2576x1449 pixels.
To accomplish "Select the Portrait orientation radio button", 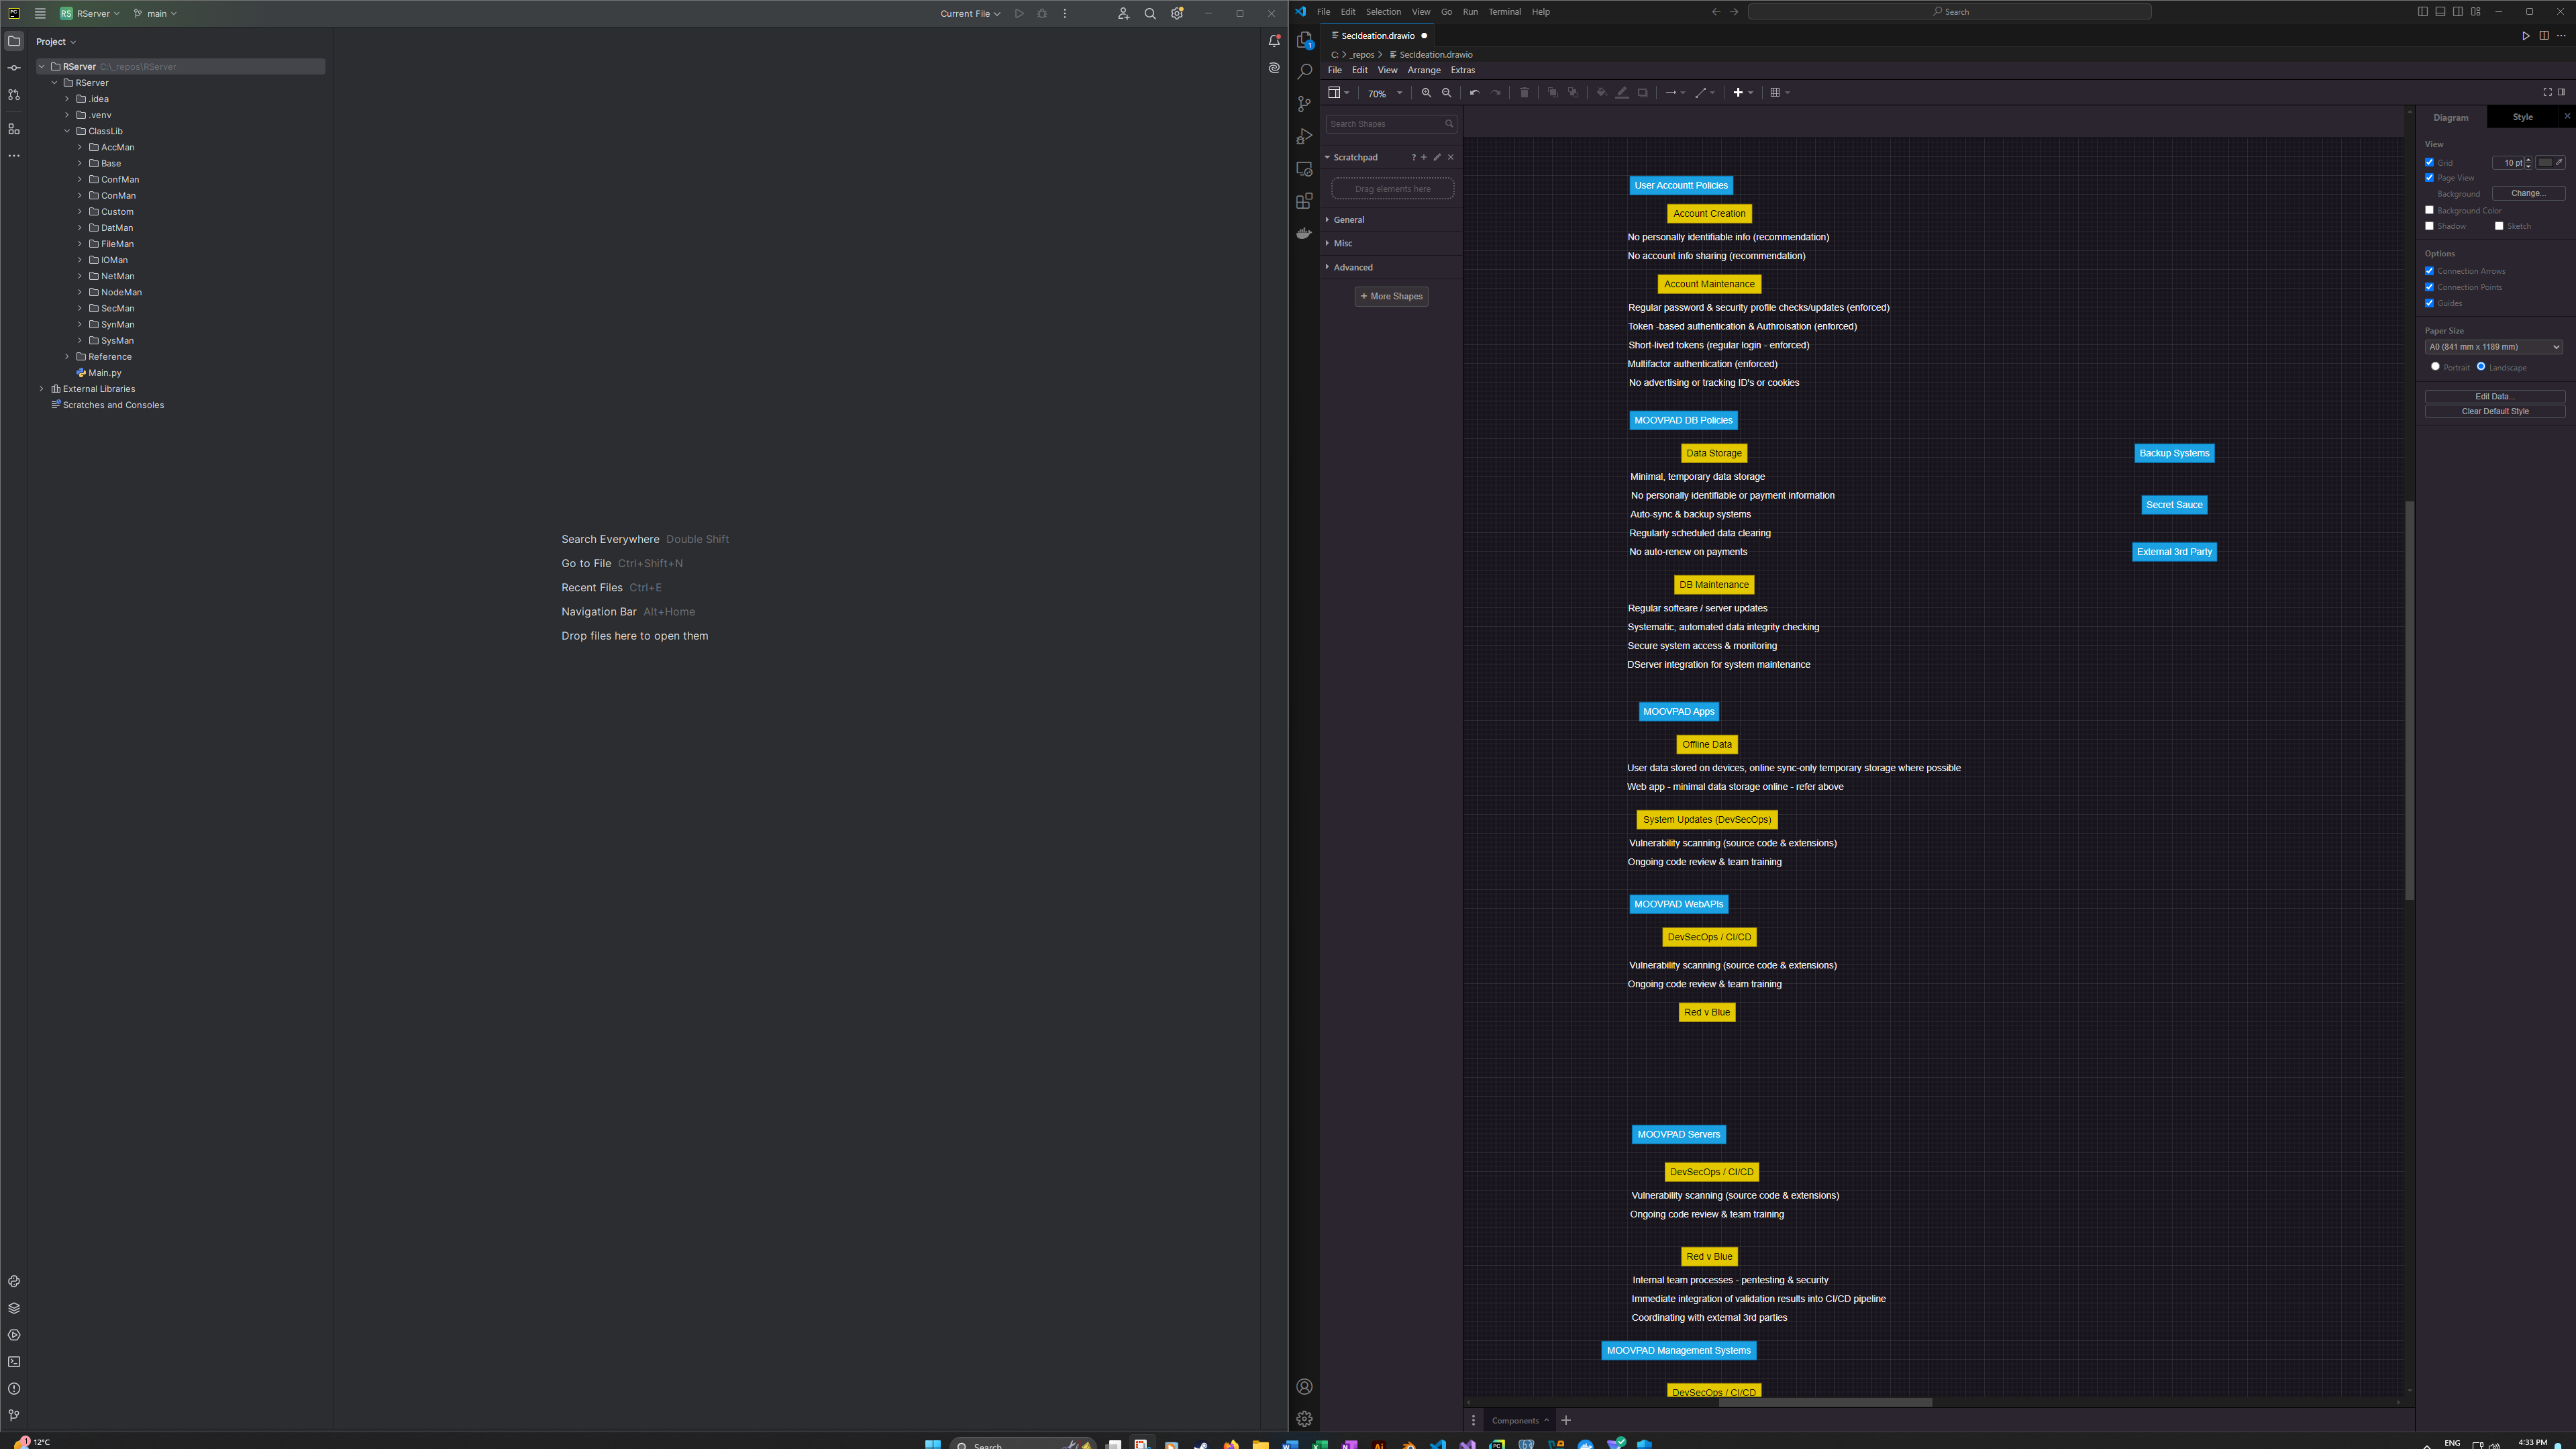I will (x=2435, y=366).
